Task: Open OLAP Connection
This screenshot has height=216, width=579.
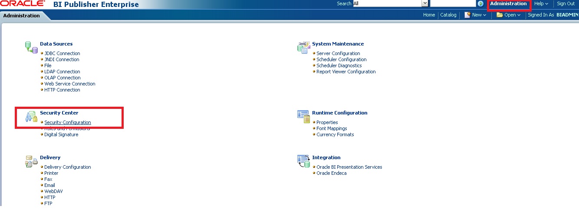Action: point(63,78)
